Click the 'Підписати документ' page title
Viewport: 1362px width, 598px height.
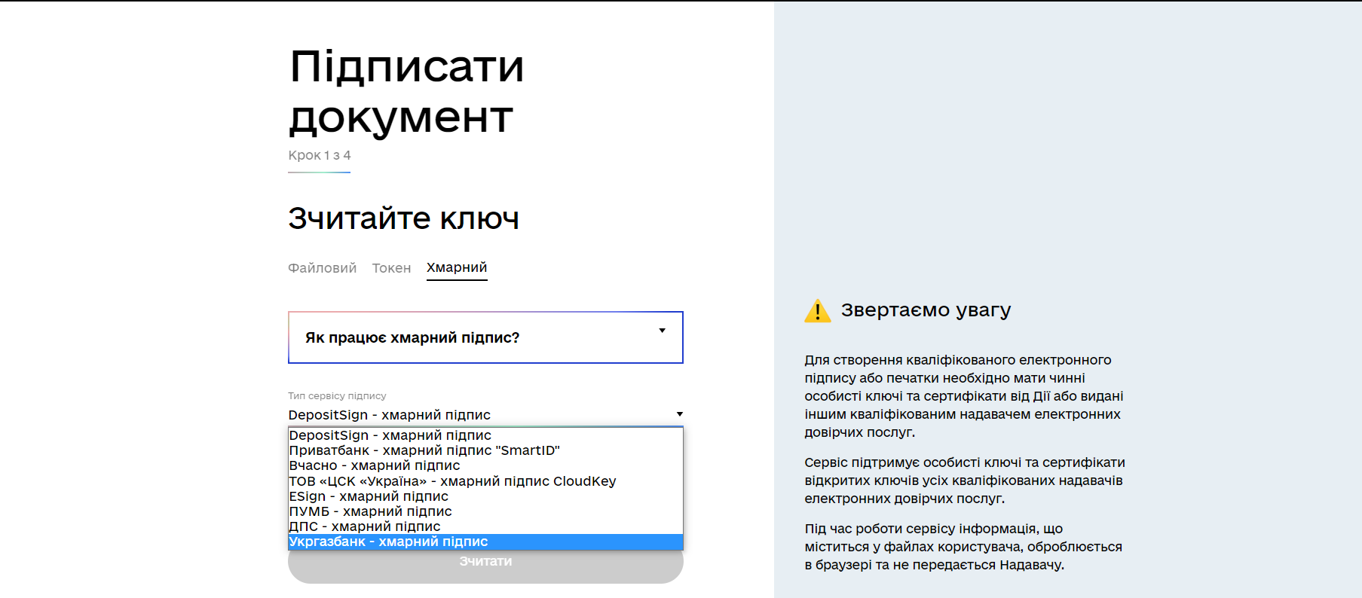click(x=406, y=92)
